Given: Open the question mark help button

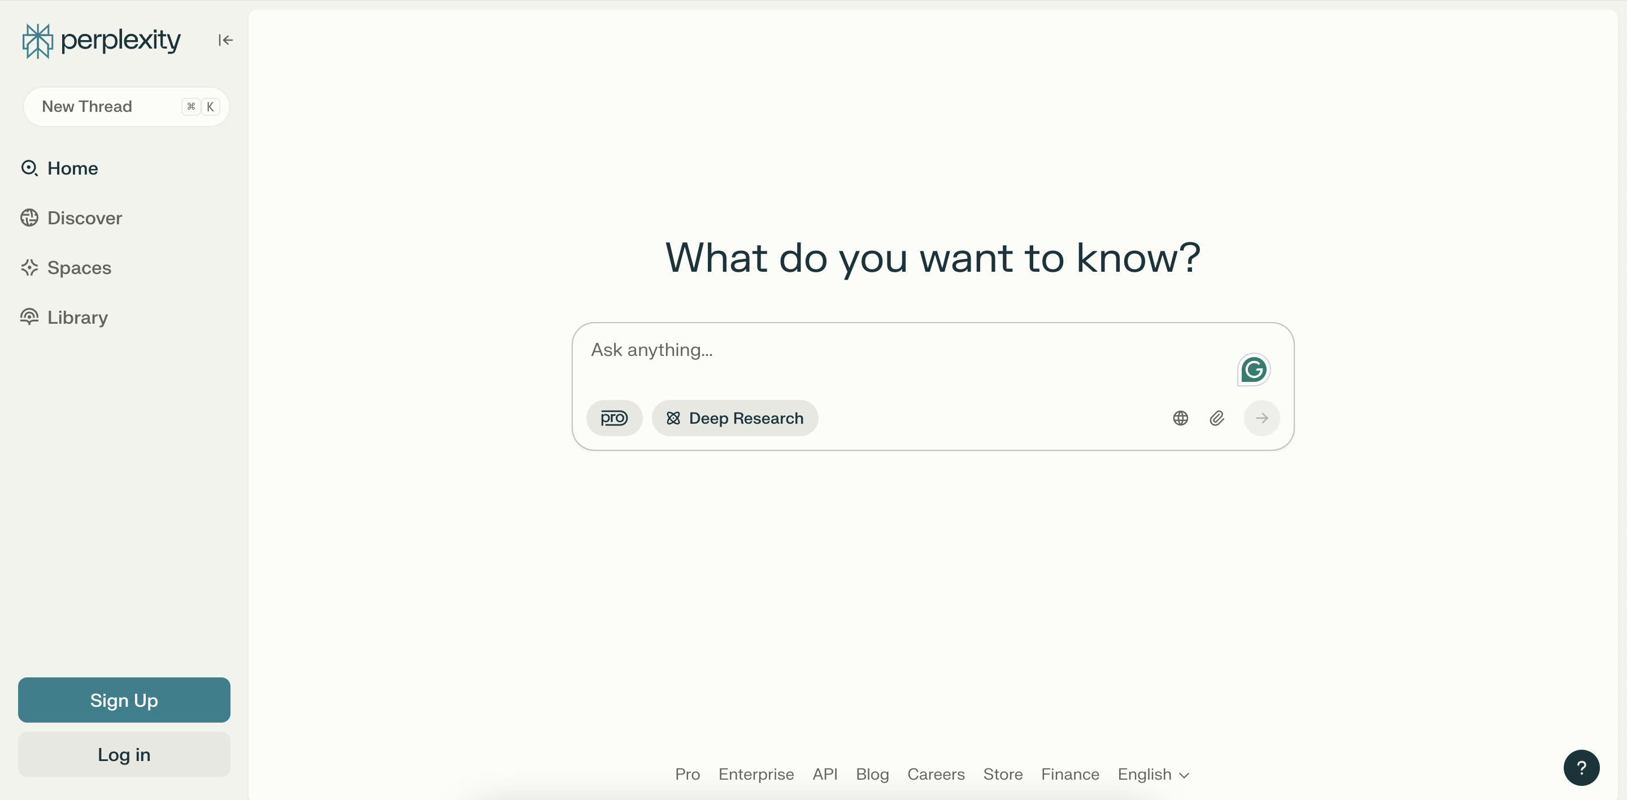Looking at the screenshot, I should (x=1581, y=767).
